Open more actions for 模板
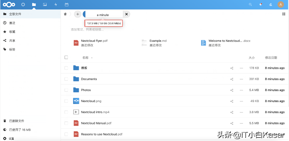 tap(241, 68)
